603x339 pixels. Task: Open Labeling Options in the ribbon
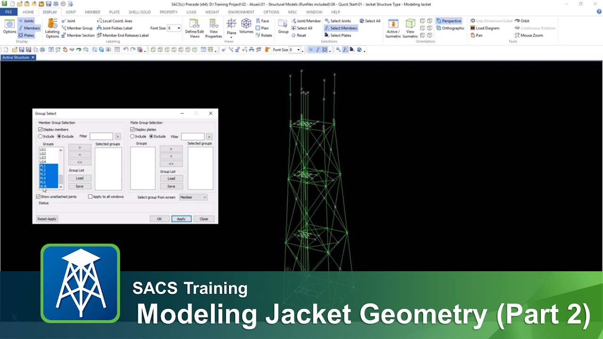(x=52, y=28)
